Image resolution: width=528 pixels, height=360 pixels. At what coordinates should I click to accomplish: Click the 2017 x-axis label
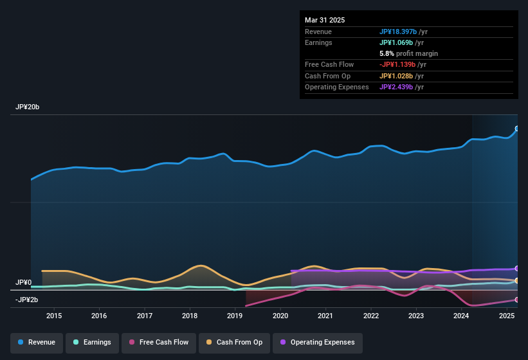(145, 316)
